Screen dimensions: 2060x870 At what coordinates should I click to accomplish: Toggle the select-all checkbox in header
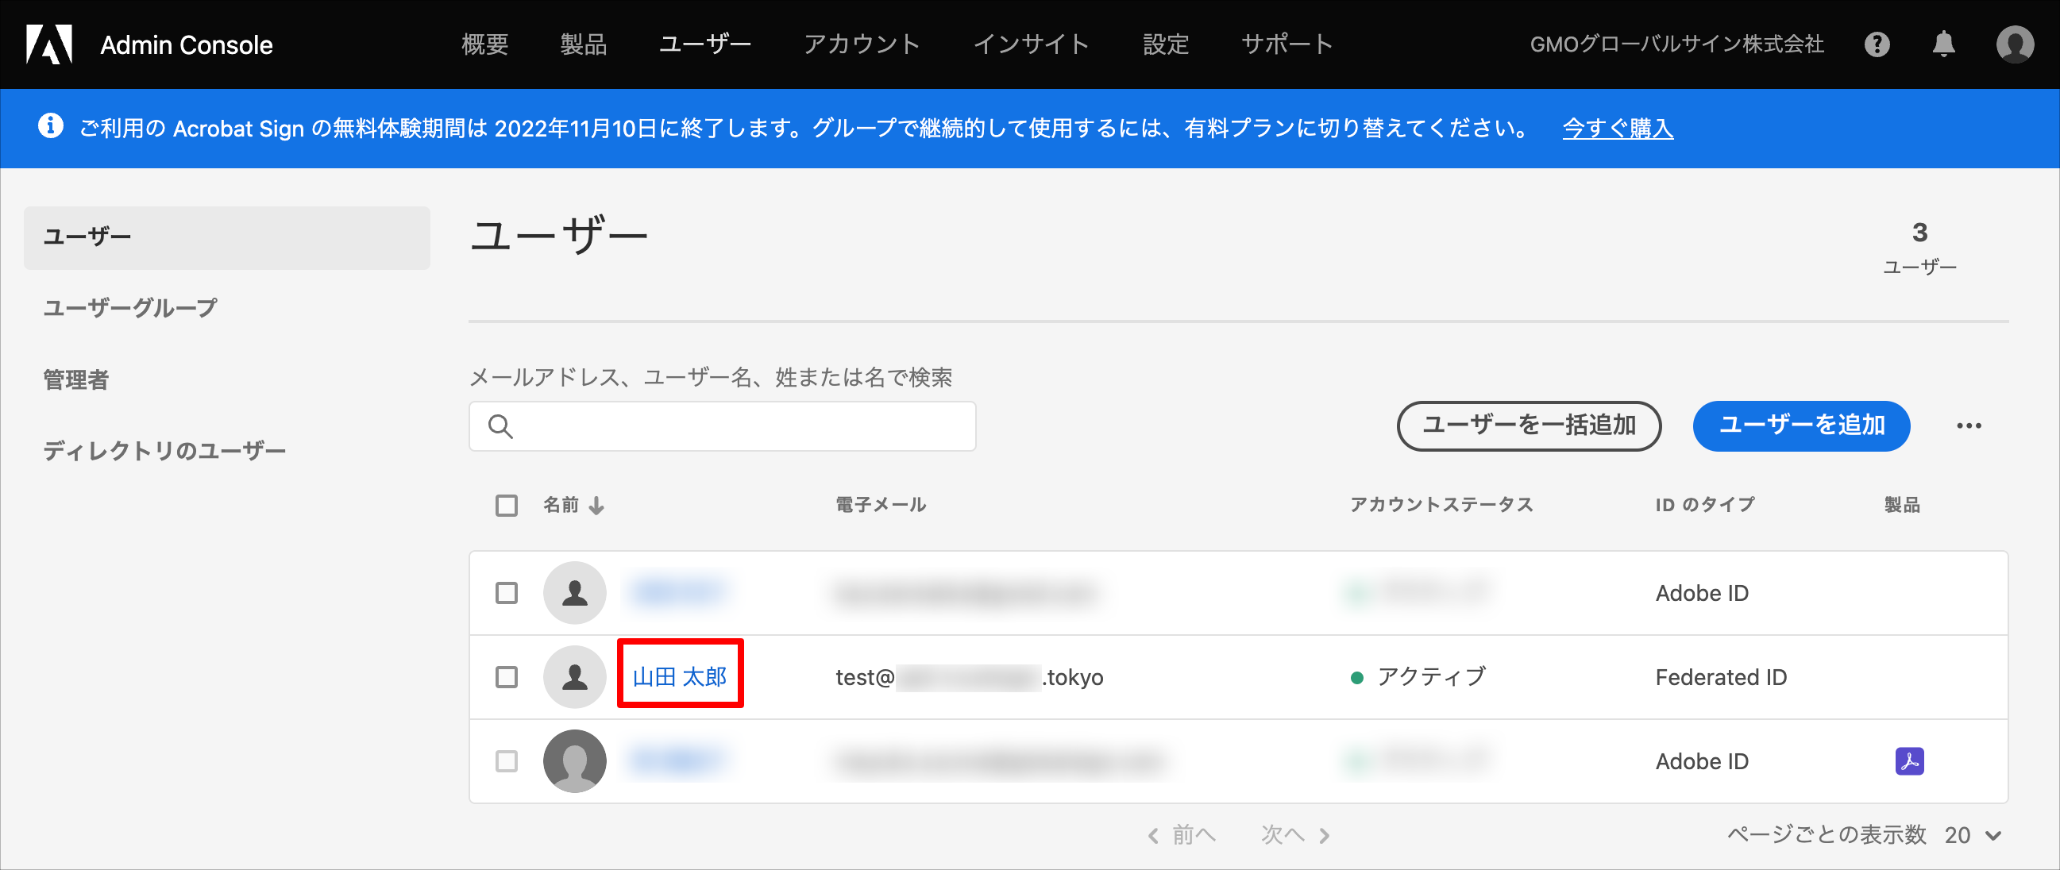[506, 506]
